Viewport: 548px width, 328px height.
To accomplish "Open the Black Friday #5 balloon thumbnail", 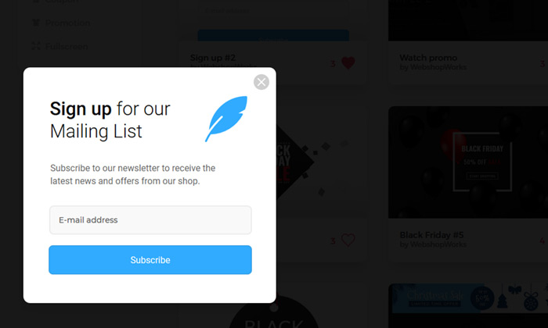I will click(468, 162).
